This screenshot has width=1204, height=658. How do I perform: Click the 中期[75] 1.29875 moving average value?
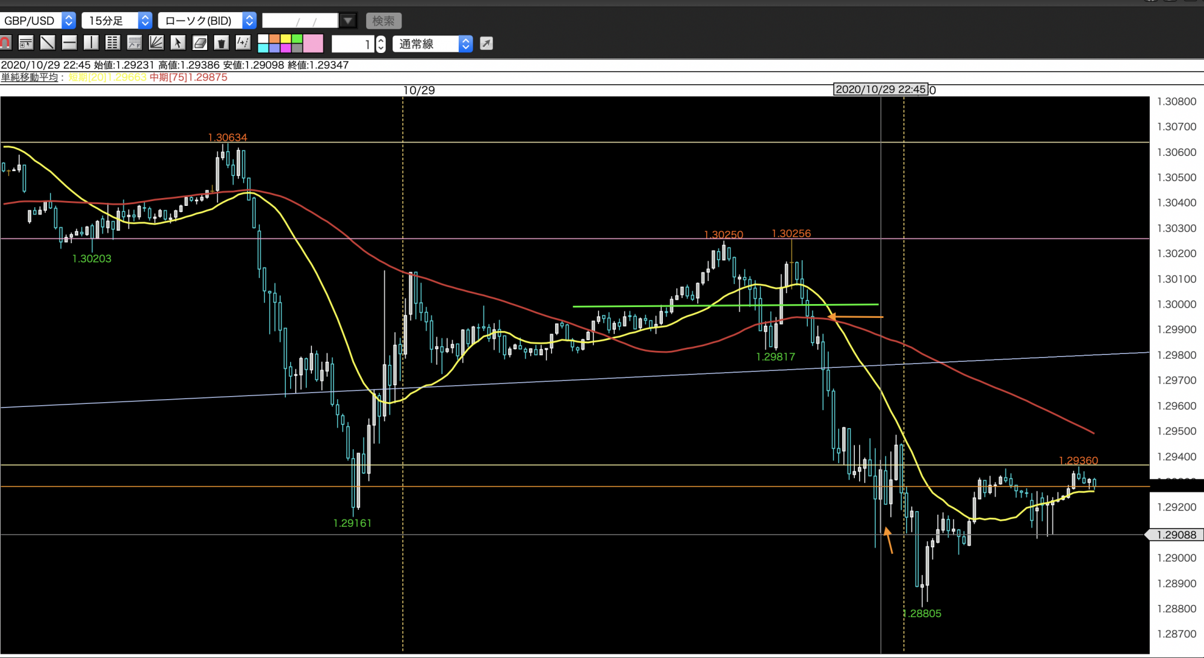(188, 77)
